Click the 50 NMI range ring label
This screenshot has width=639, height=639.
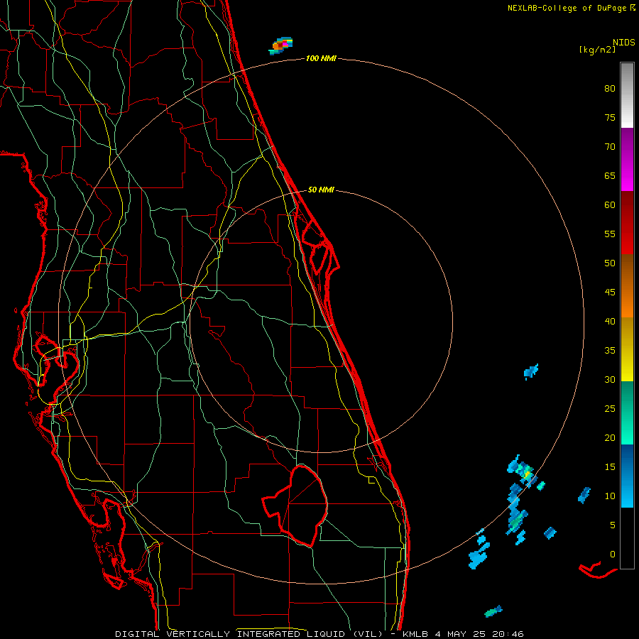(321, 190)
